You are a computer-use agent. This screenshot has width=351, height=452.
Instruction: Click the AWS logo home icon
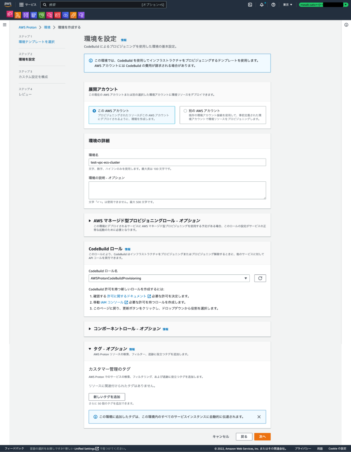pyautogui.click(x=8, y=4)
